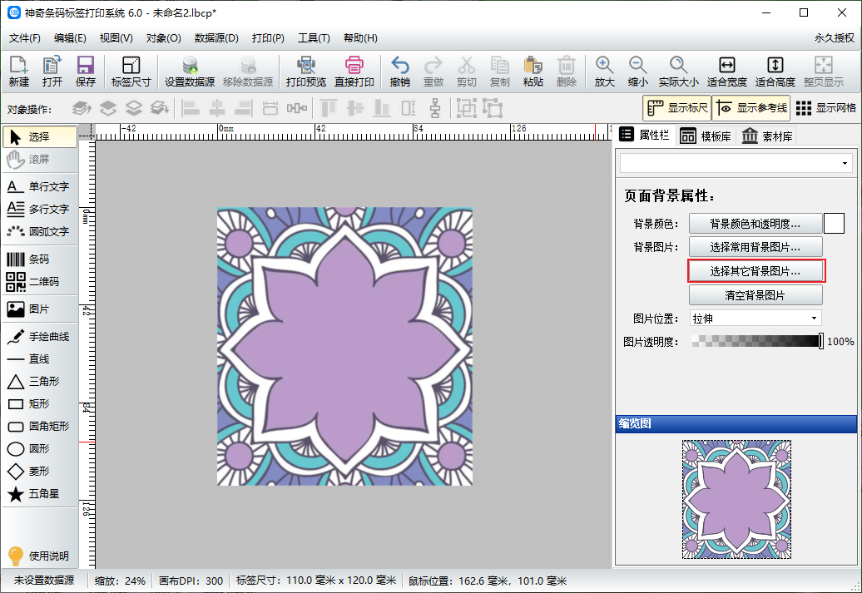Switch to the 模板库 tab
The height and width of the screenshot is (593, 862).
click(x=706, y=136)
